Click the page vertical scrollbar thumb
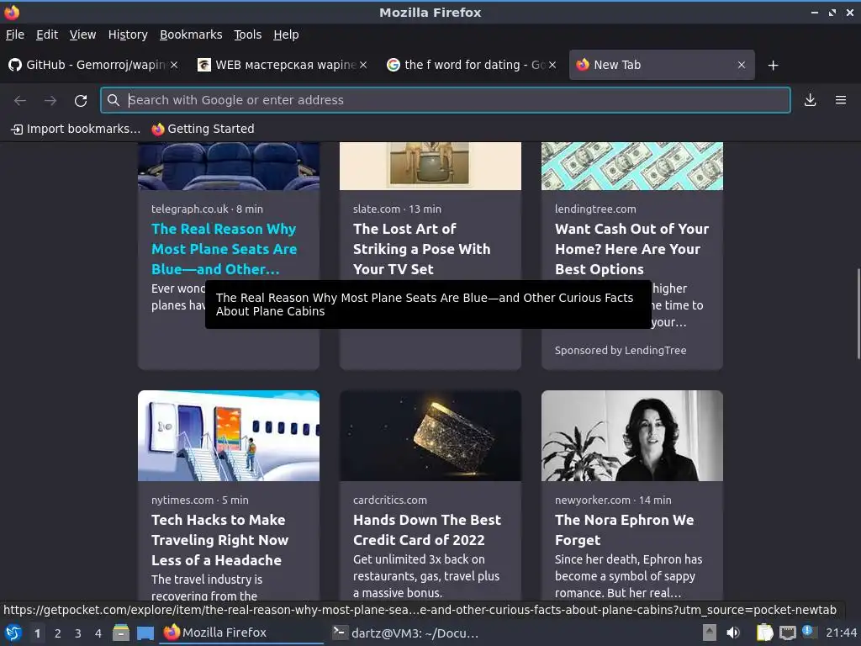This screenshot has height=646, width=861. [x=858, y=313]
